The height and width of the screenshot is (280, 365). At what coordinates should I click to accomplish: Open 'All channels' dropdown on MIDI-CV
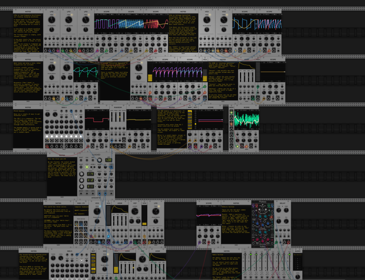click(x=81, y=214)
